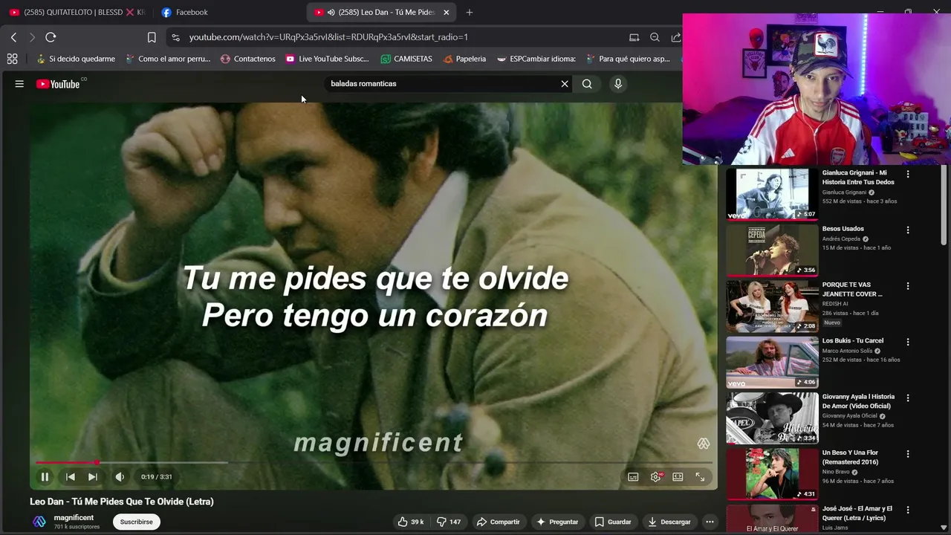Open the CAMISETAS bookmark
Screen dimensions: 951x535
click(x=406, y=59)
